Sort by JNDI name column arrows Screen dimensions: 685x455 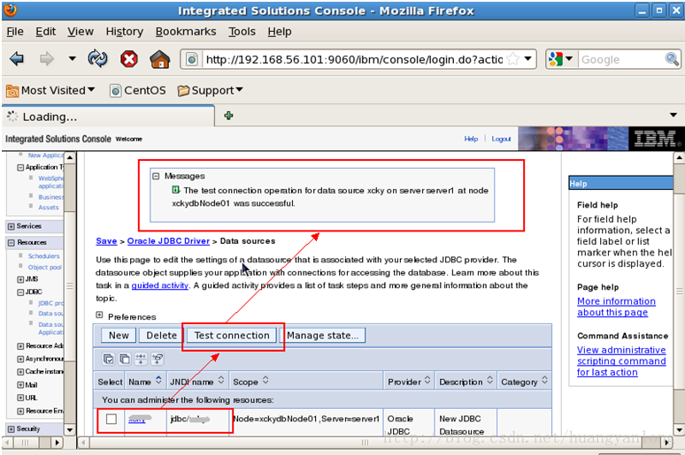click(221, 381)
